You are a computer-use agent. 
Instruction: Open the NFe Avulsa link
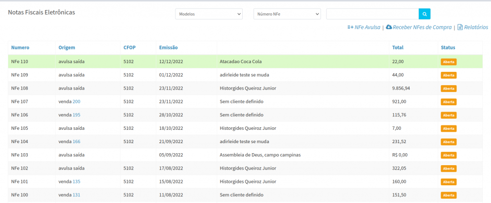tap(367, 27)
